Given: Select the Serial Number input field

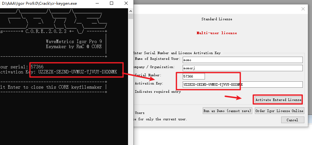Looking at the screenshot, I should coord(194,76).
